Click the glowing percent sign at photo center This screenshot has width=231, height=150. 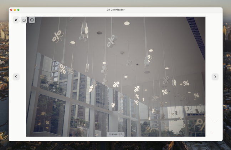pyautogui.click(x=116, y=84)
